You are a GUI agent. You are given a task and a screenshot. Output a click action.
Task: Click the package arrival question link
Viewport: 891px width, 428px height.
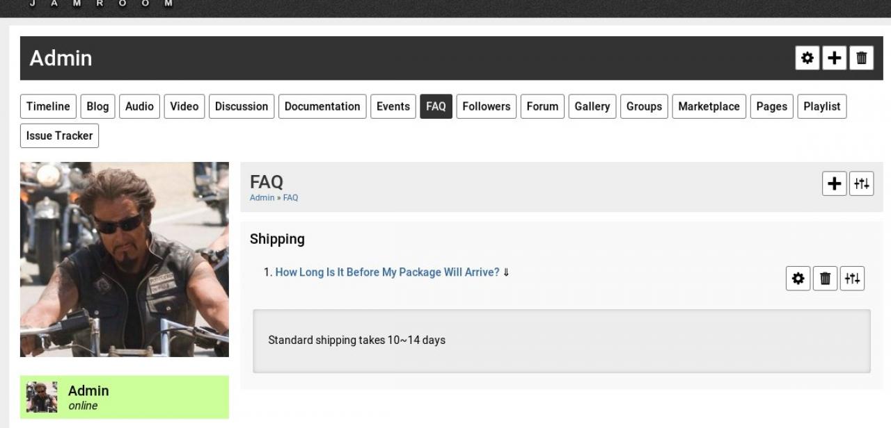point(387,272)
